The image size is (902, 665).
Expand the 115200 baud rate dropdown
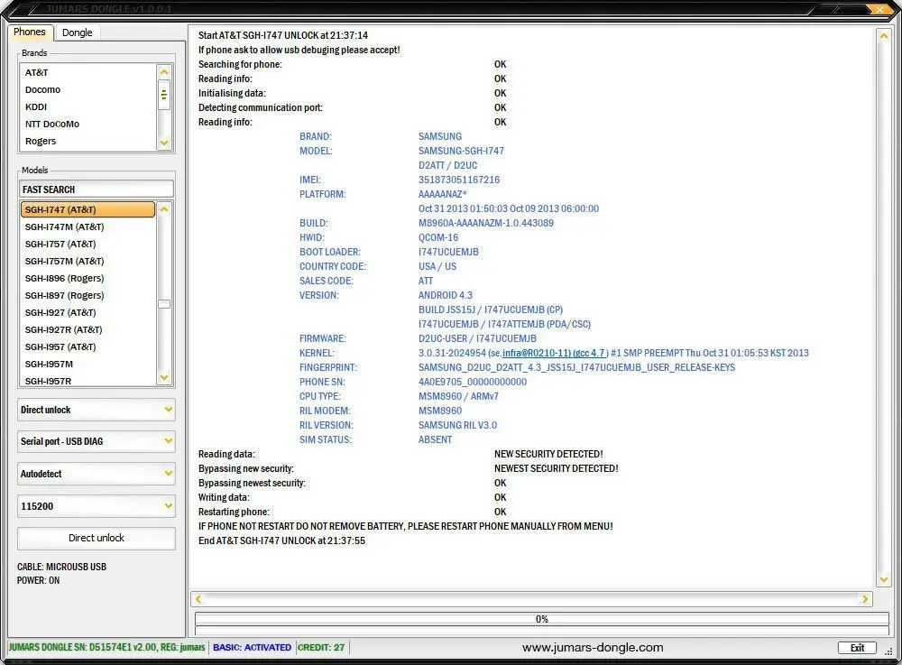point(97,506)
